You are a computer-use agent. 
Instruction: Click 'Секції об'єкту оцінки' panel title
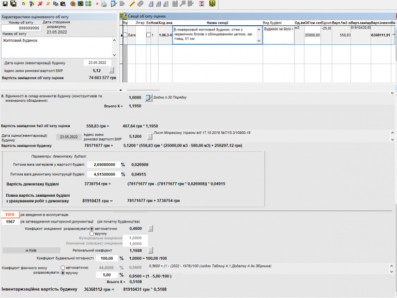147,16
